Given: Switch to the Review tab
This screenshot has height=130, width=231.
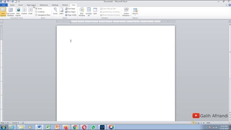Looking at the screenshot, I should point(65,5).
